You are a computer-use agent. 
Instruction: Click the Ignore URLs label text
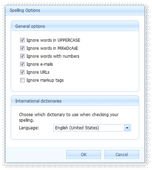38,72
